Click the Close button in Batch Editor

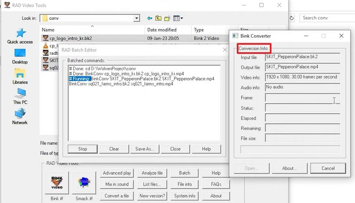175,149
